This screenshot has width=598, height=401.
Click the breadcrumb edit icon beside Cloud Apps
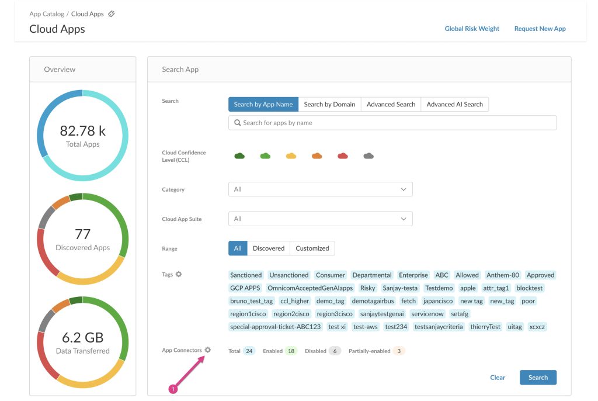point(111,14)
